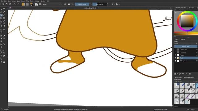The image size is (198, 111).
Task: Open layer properties list icon
Action: tap(190, 74)
